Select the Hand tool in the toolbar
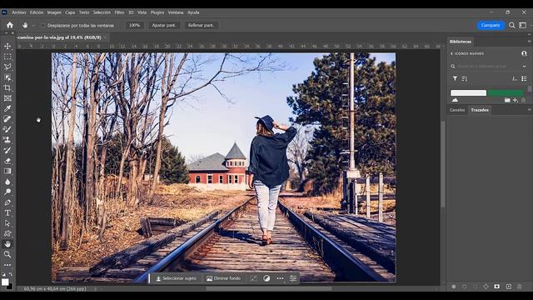Viewport: 533px width, 300px height. [x=7, y=244]
